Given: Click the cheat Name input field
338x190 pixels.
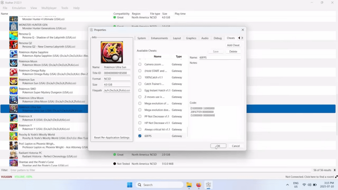Looking at the screenshot, I should [220, 57].
